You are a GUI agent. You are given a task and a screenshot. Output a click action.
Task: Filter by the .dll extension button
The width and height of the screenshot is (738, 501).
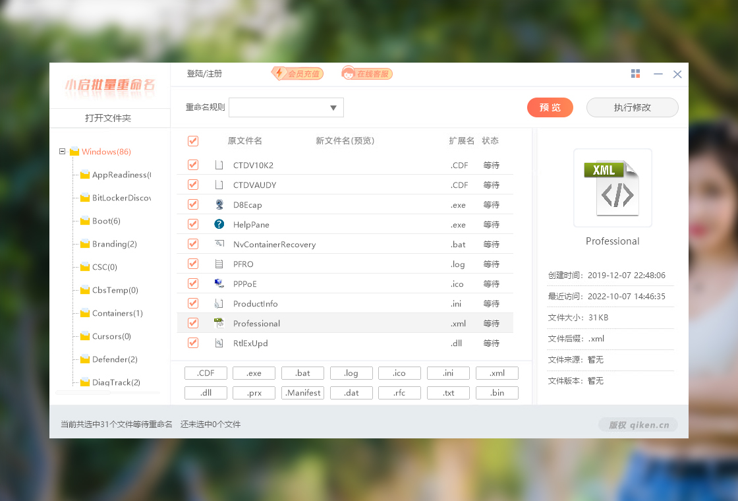coord(206,393)
